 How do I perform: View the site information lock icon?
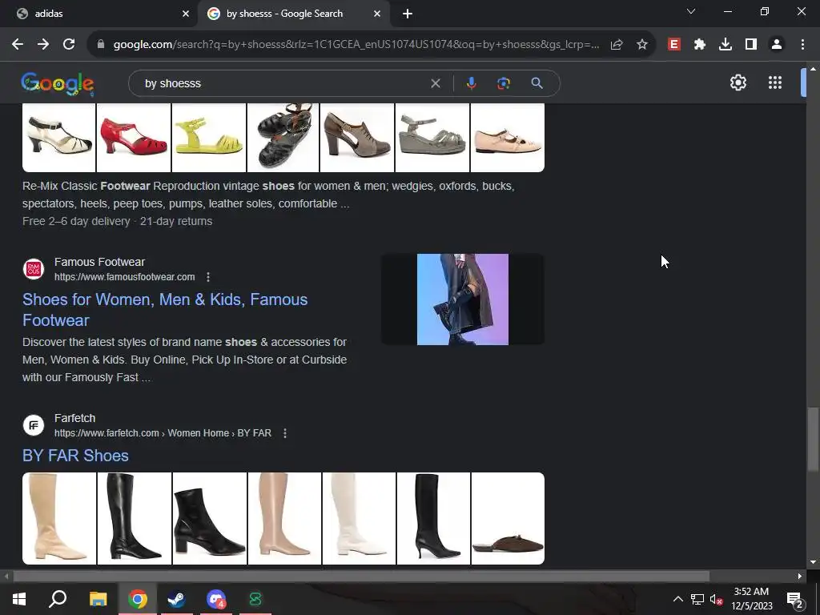click(x=101, y=45)
